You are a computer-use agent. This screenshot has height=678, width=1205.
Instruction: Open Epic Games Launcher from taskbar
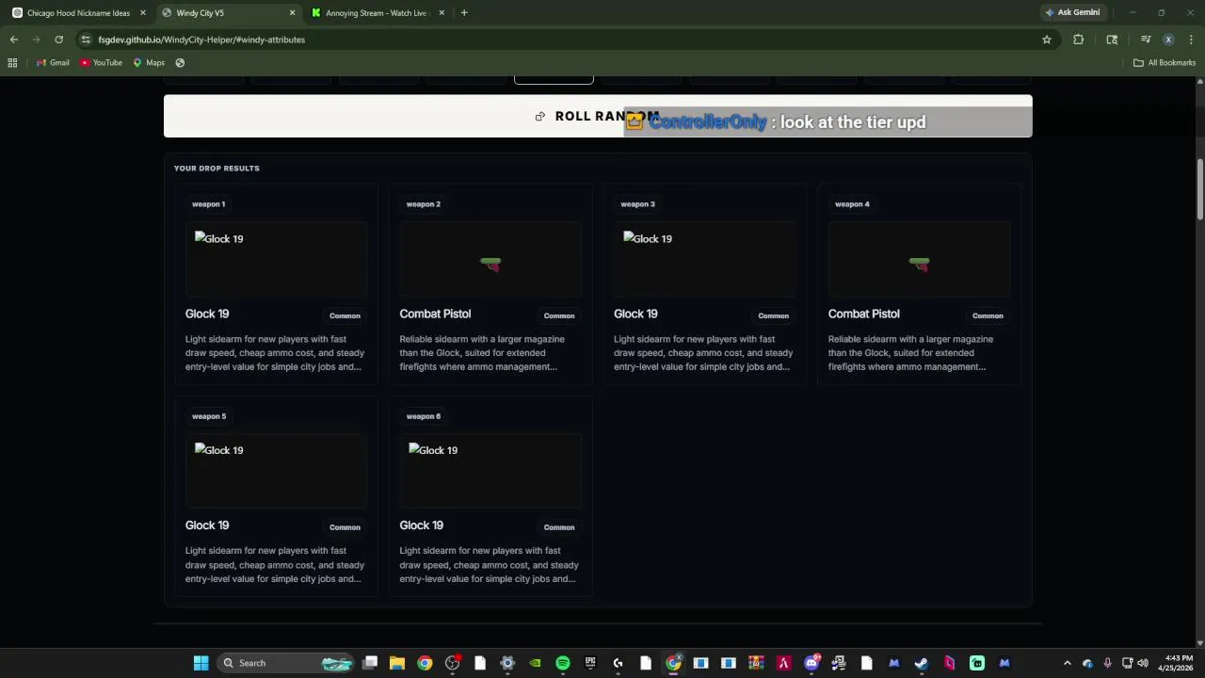[590, 663]
